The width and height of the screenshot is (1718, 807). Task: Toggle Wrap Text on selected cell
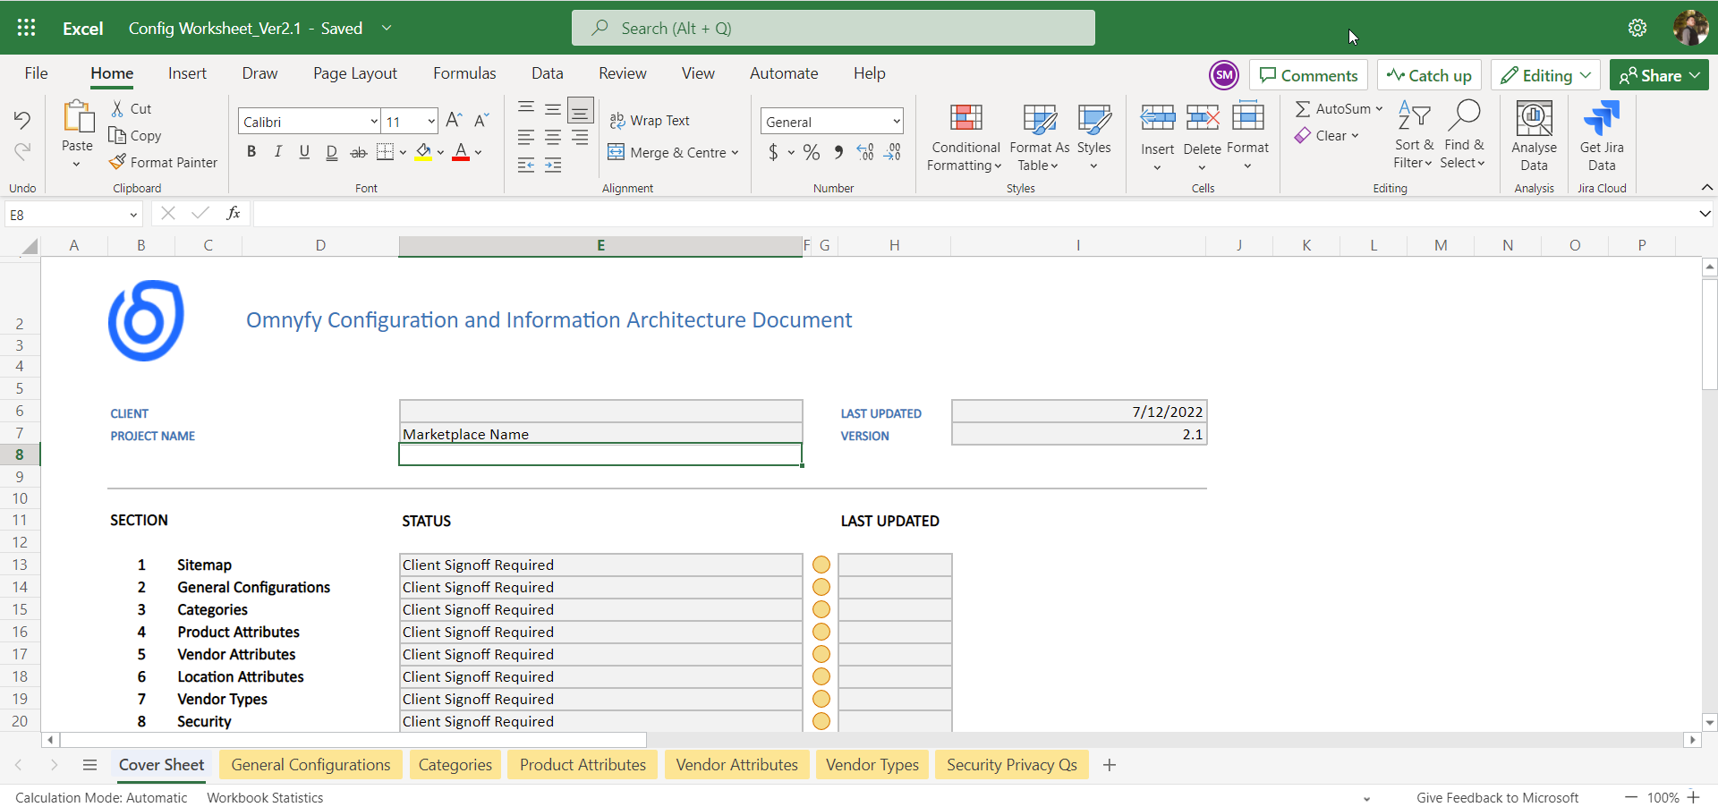[x=650, y=120]
